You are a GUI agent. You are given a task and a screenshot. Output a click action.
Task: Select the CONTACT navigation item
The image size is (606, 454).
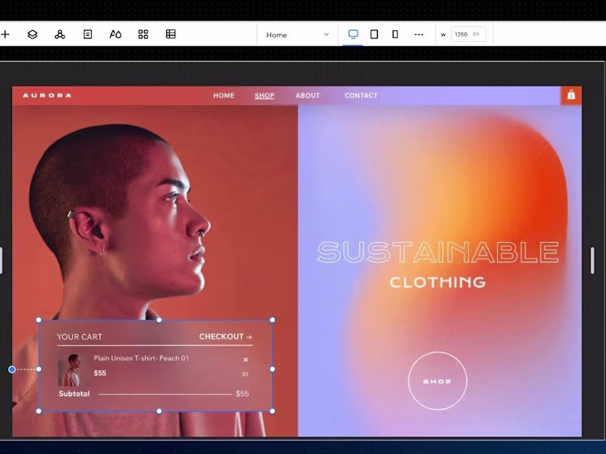click(x=361, y=95)
